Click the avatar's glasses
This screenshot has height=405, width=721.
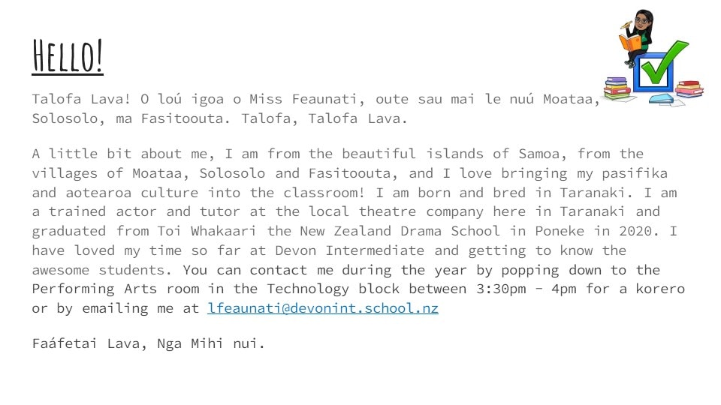point(641,21)
